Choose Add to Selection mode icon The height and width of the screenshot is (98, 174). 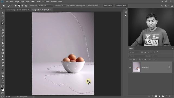(19, 6)
